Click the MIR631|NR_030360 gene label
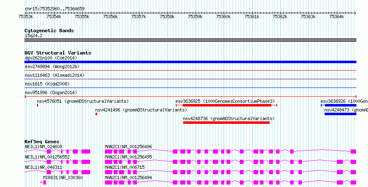 point(63,178)
